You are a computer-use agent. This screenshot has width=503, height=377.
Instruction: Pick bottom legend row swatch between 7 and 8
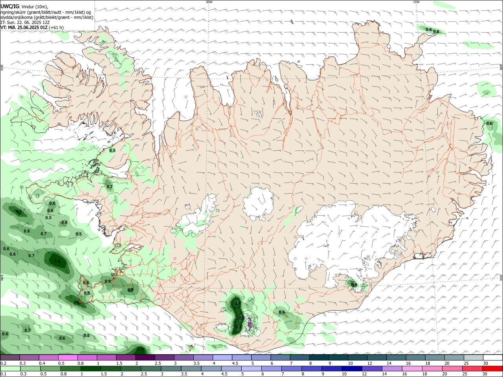click(x=292, y=369)
